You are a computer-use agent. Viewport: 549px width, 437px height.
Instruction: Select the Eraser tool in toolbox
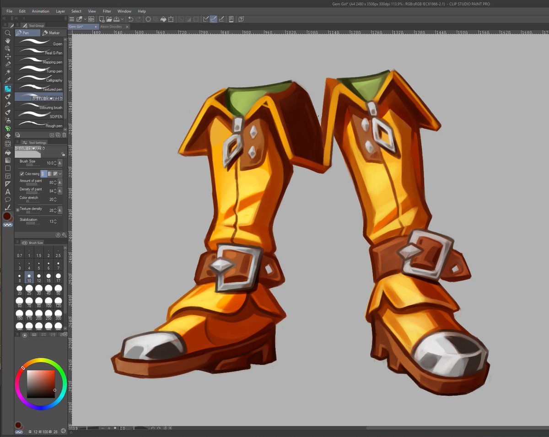point(8,136)
